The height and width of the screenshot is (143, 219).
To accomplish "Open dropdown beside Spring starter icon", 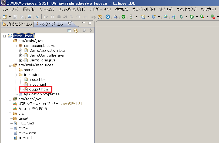I will (159, 17).
